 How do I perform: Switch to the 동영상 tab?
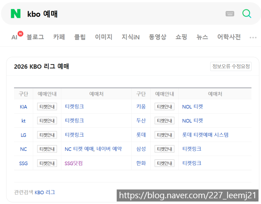click(x=158, y=37)
